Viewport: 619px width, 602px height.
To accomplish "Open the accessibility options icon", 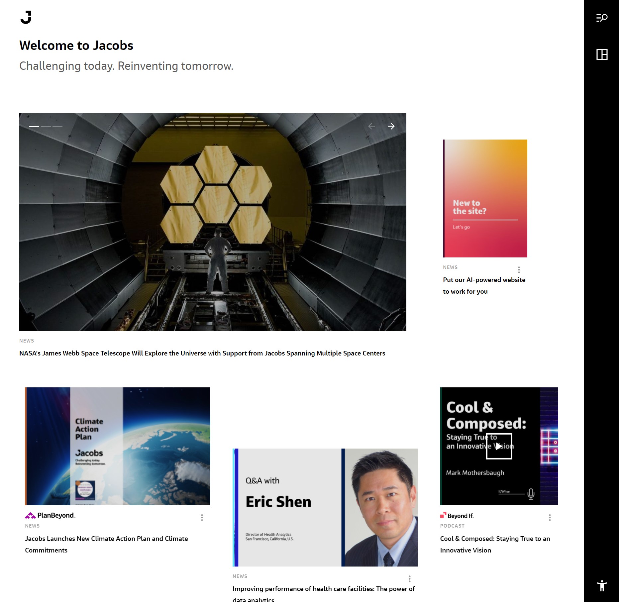I will 602,585.
